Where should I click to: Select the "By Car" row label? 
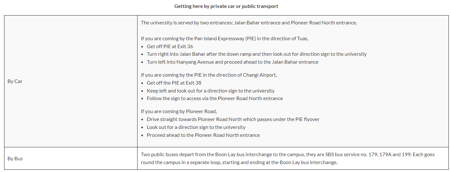pyautogui.click(x=15, y=81)
